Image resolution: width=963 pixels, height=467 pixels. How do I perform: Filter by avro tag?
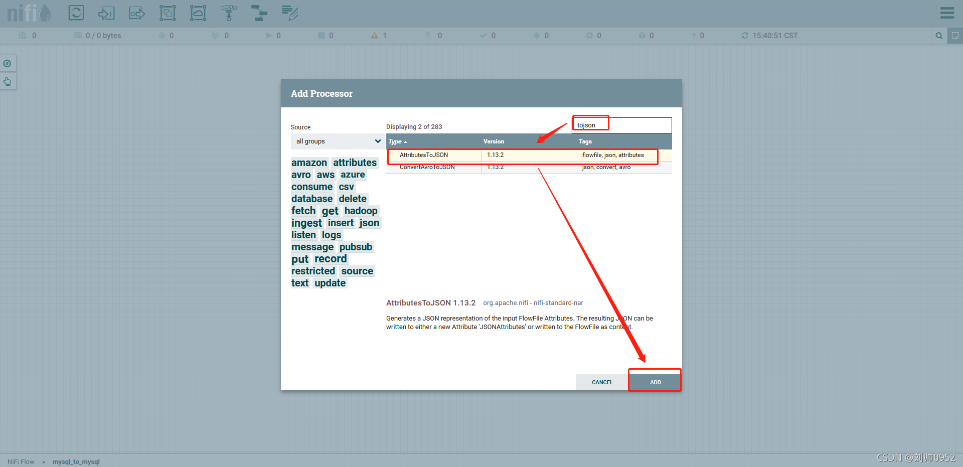click(301, 175)
